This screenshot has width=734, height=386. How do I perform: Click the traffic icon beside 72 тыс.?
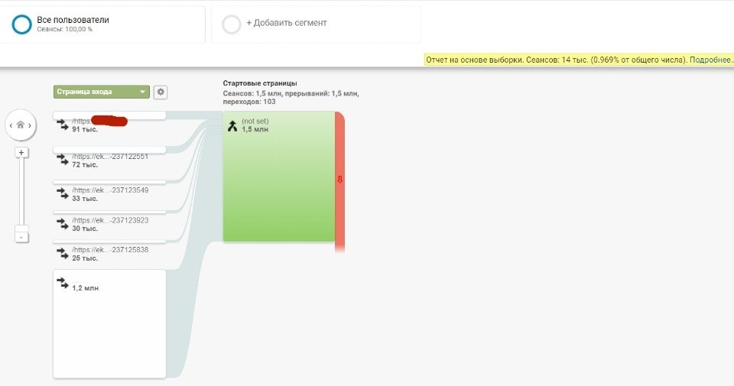pos(62,160)
